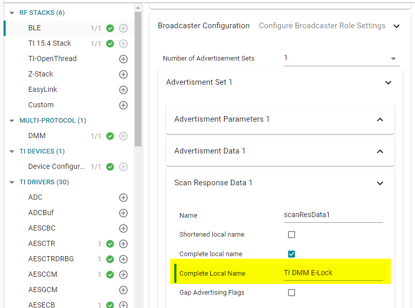The height and width of the screenshot is (308, 415).
Task: Expand the Advertisment Parameters 1 section
Action: [380, 120]
